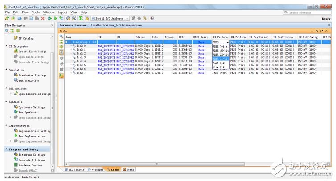Collapse the Flow Navigator with double-arrow icon

[53, 25]
